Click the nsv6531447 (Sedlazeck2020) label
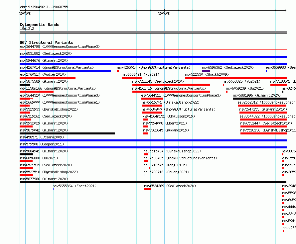Viewport: 296px width, 244px height. (x=266, y=123)
